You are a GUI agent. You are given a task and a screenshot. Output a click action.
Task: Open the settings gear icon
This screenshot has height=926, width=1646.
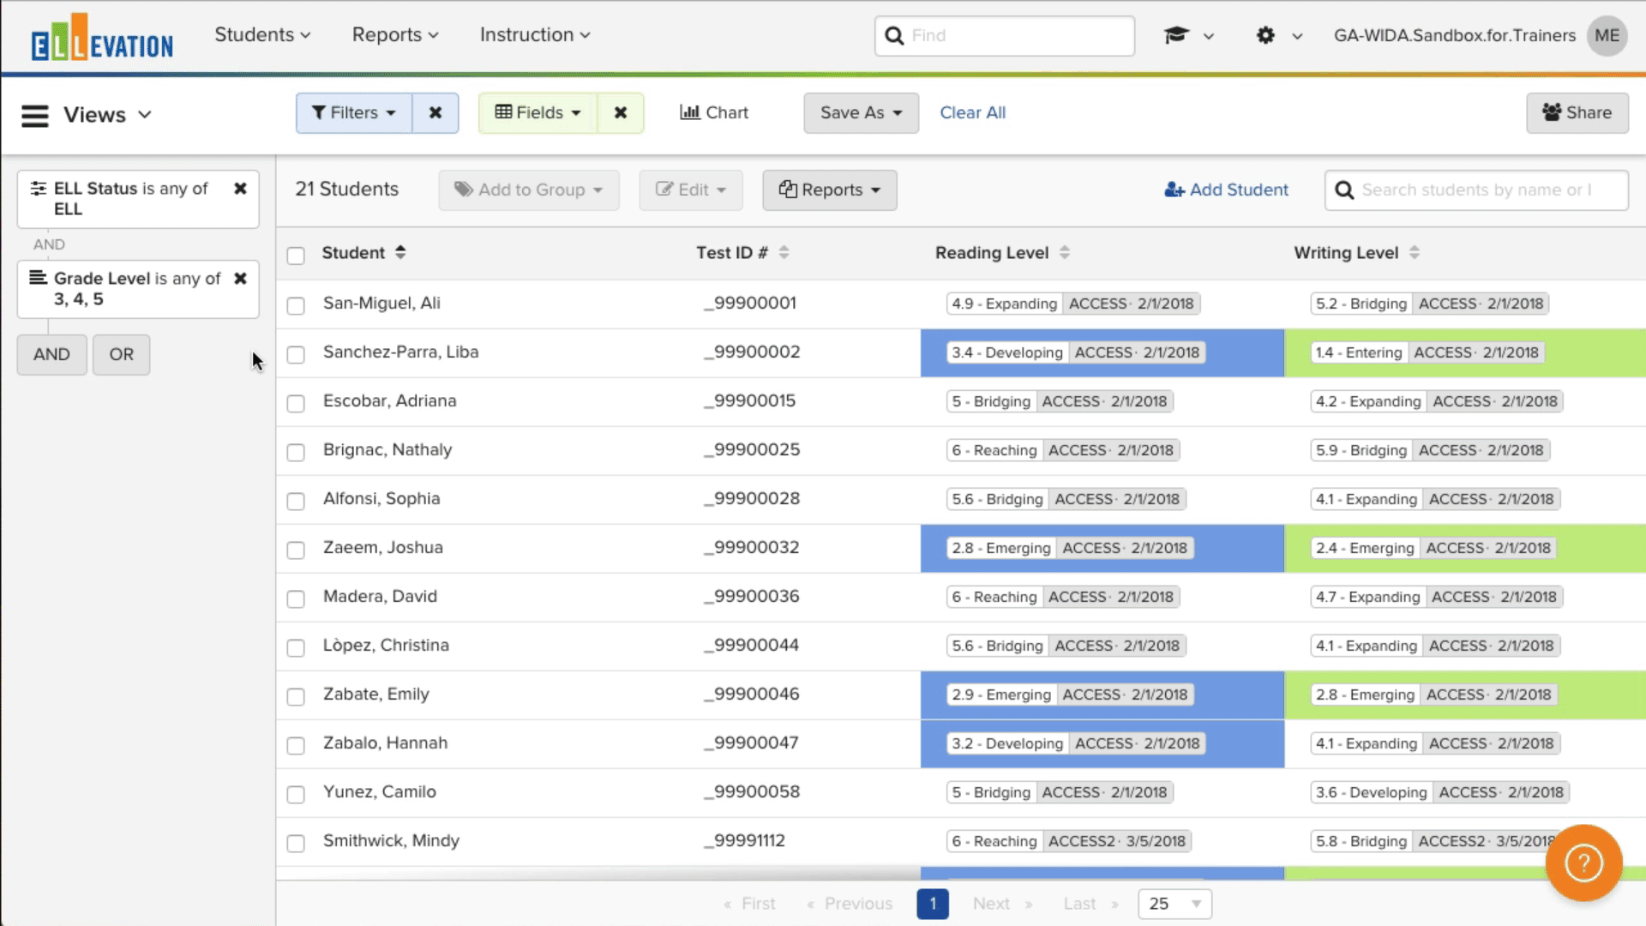[1265, 35]
